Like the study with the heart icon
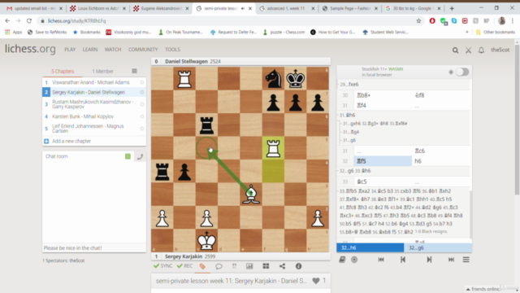Viewport: 520px width, 293px height. pyautogui.click(x=316, y=281)
